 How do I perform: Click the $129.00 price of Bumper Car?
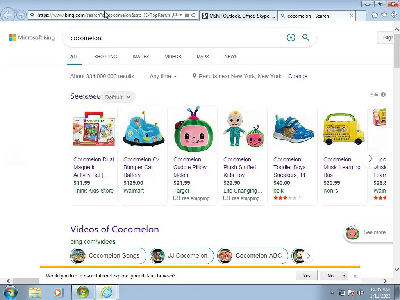click(133, 183)
